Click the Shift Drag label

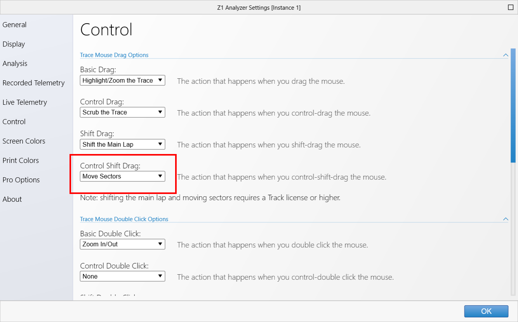pyautogui.click(x=97, y=133)
